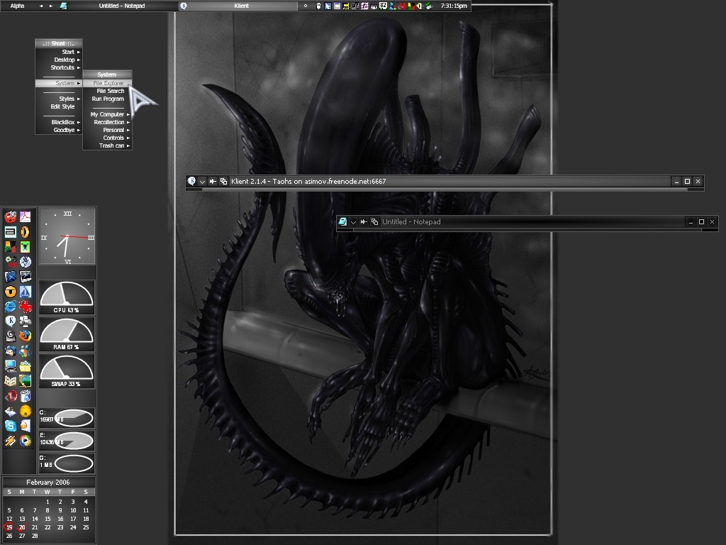The image size is (726, 545).
Task: Open Thunderbird mail from the dock
Action: [x=10, y=351]
